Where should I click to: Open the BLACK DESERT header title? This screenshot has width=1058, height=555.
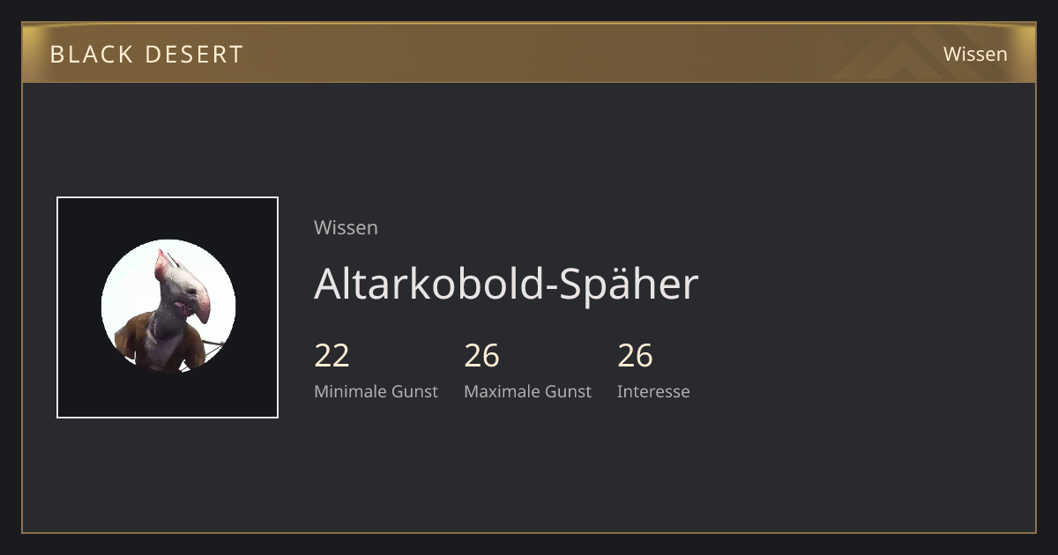146,55
